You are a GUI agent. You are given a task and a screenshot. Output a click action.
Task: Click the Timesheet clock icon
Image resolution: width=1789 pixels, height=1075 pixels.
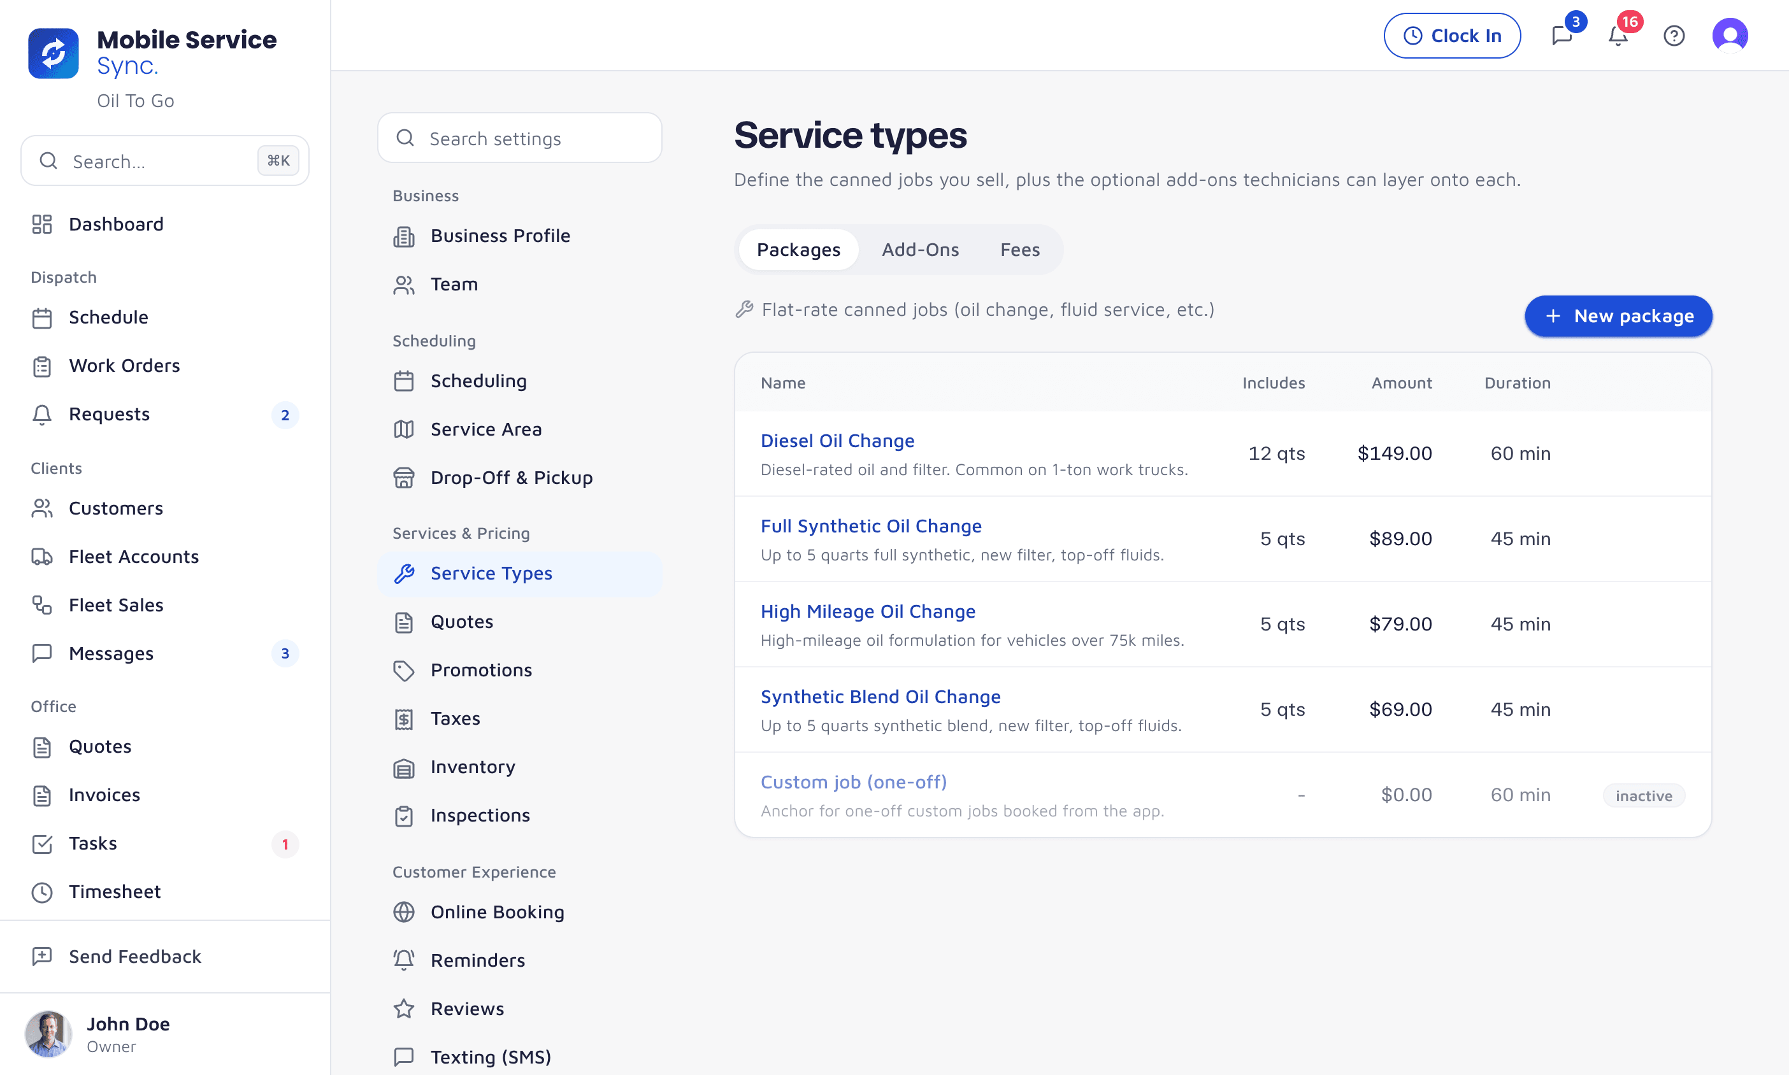pyautogui.click(x=42, y=892)
